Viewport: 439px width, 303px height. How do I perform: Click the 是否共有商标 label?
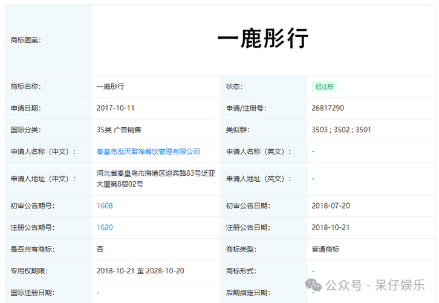(x=33, y=249)
